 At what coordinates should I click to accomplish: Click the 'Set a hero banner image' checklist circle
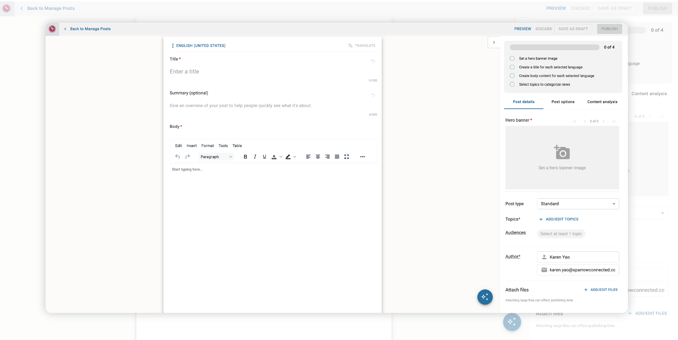[512, 58]
